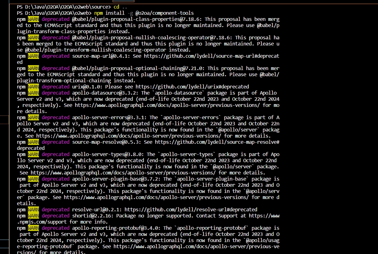Image resolution: width=378 pixels, height=254 pixels.
Task: Open the apollographql link in apollo-server-errors warning
Action: pos(129,136)
